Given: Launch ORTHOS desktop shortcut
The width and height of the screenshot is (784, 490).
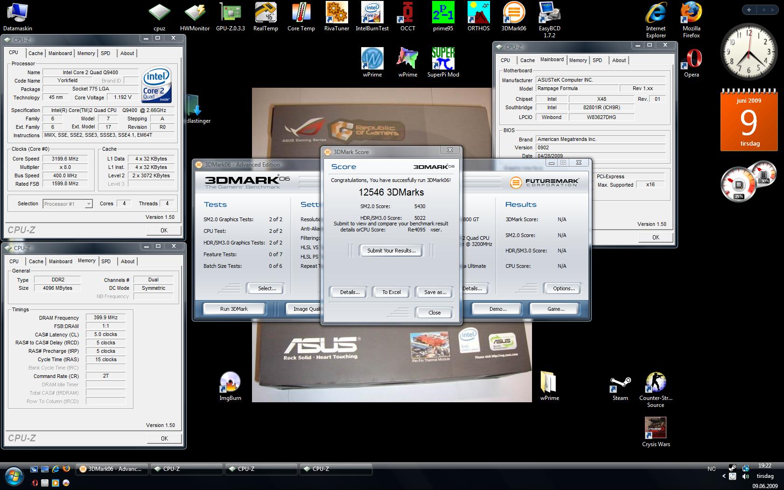Looking at the screenshot, I should 478,17.
